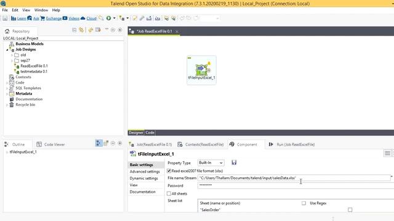Close the Job ReadExcelFile 0.1 editor tab
Screen dimensions: 394x221
(177, 31)
